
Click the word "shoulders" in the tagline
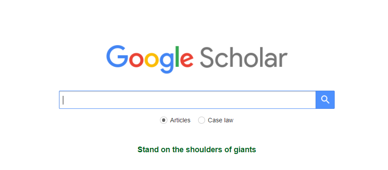coord(204,150)
